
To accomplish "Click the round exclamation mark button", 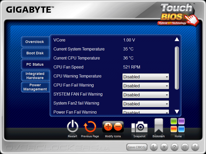I will pyautogui.click(x=195, y=147).
